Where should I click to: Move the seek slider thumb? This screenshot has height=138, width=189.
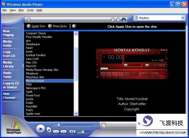[x=59, y=126]
